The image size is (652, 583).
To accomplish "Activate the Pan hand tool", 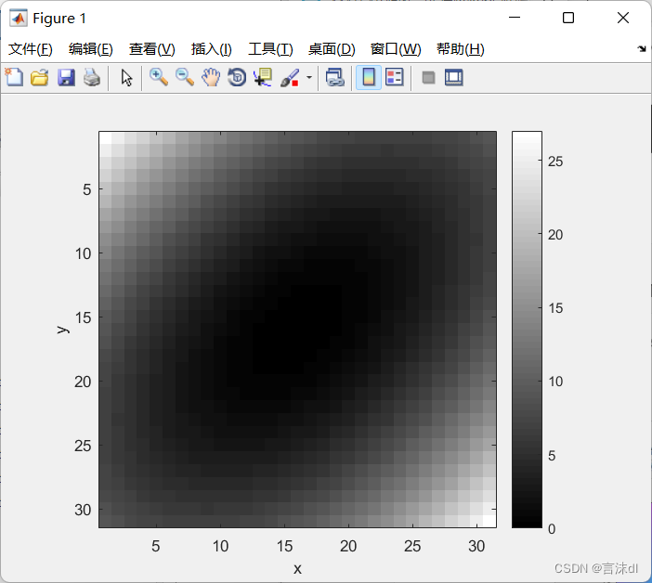I will pyautogui.click(x=211, y=78).
